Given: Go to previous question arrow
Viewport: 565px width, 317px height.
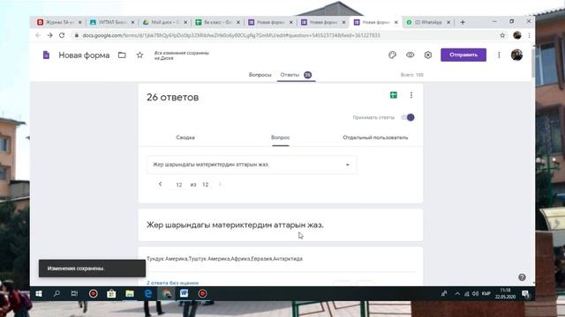Looking at the screenshot, I should tap(161, 184).
